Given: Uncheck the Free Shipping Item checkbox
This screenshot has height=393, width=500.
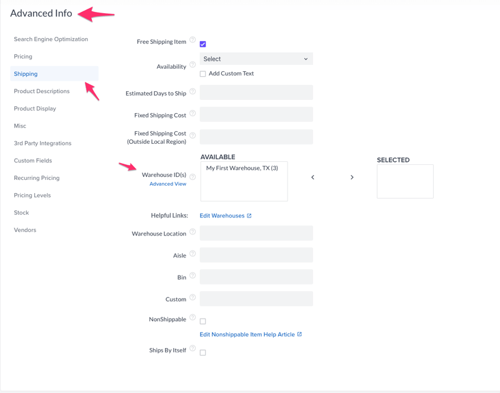Looking at the screenshot, I should (x=202, y=44).
